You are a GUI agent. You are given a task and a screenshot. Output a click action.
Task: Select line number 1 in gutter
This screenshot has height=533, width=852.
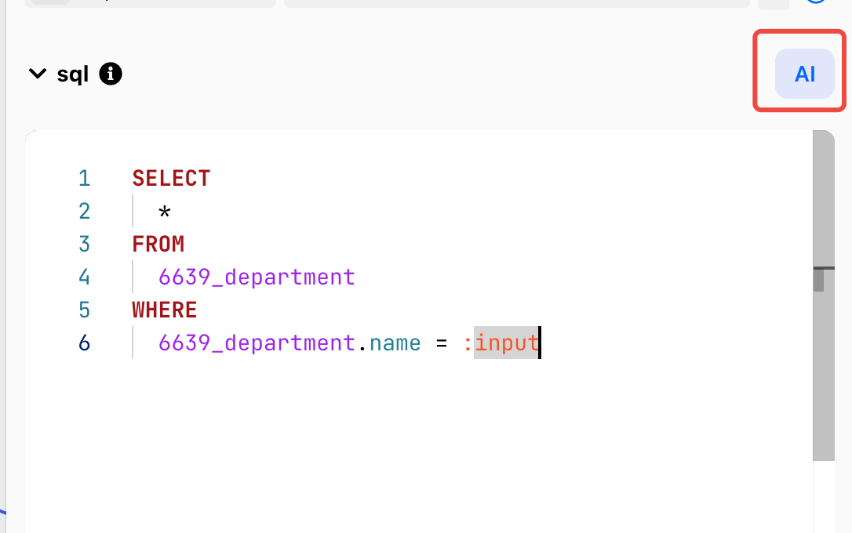tap(84, 179)
